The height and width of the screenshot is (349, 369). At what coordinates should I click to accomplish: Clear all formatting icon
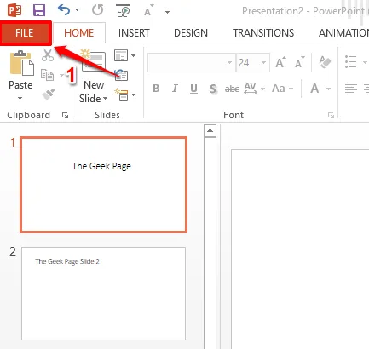(x=325, y=62)
